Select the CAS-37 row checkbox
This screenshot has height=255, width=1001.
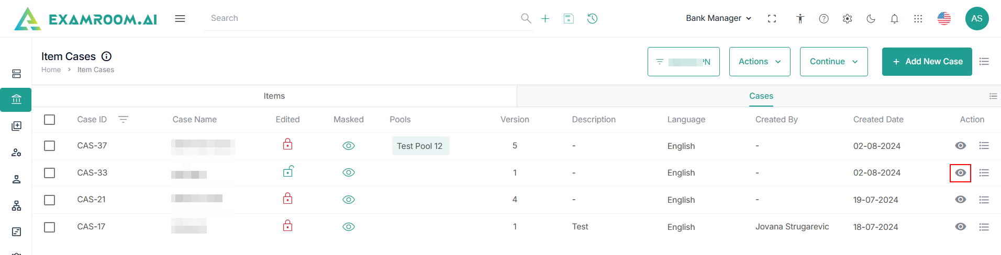[50, 146]
